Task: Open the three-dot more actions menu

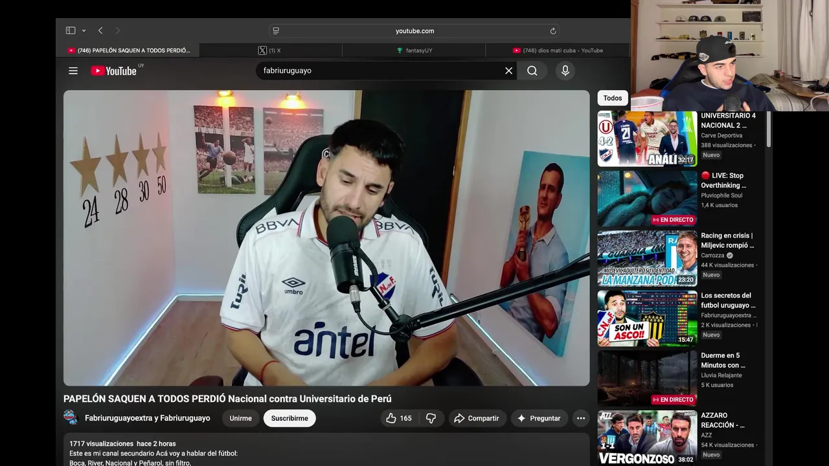Action: pos(581,418)
